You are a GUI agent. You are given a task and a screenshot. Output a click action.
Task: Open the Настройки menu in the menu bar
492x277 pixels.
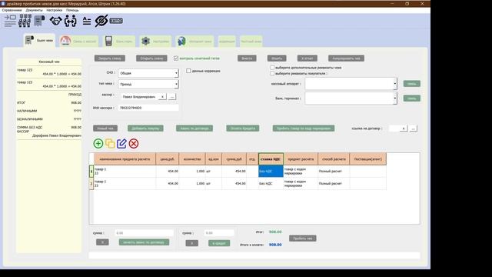coord(55,10)
